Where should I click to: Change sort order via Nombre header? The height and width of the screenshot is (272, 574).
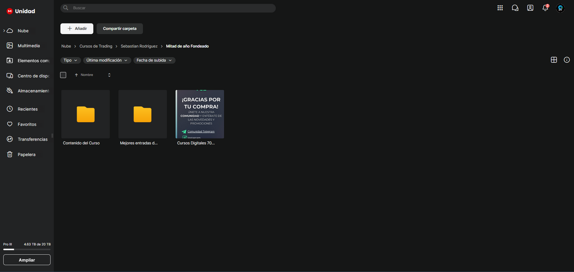pos(87,75)
